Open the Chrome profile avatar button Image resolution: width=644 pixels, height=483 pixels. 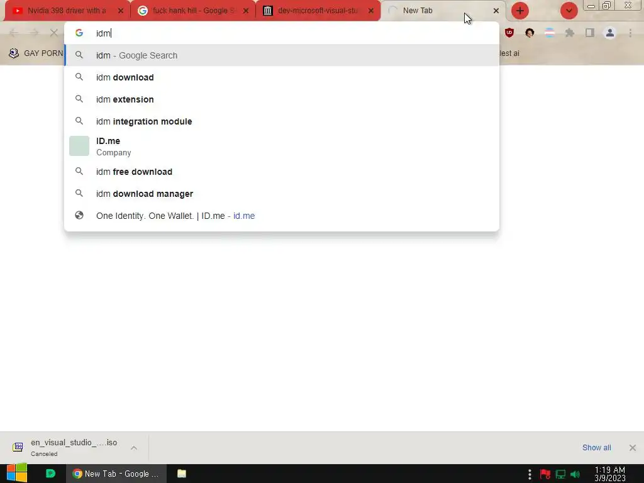pyautogui.click(x=610, y=33)
